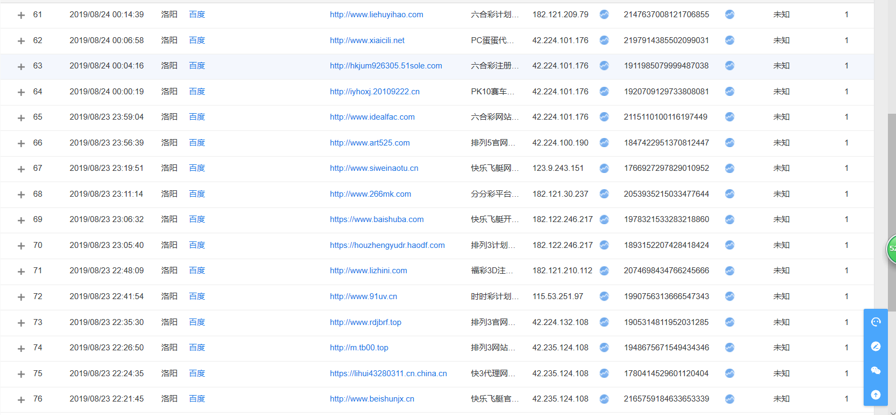This screenshot has width=896, height=415.
Task: Click IP chart icon in row 62
Action: (604, 40)
